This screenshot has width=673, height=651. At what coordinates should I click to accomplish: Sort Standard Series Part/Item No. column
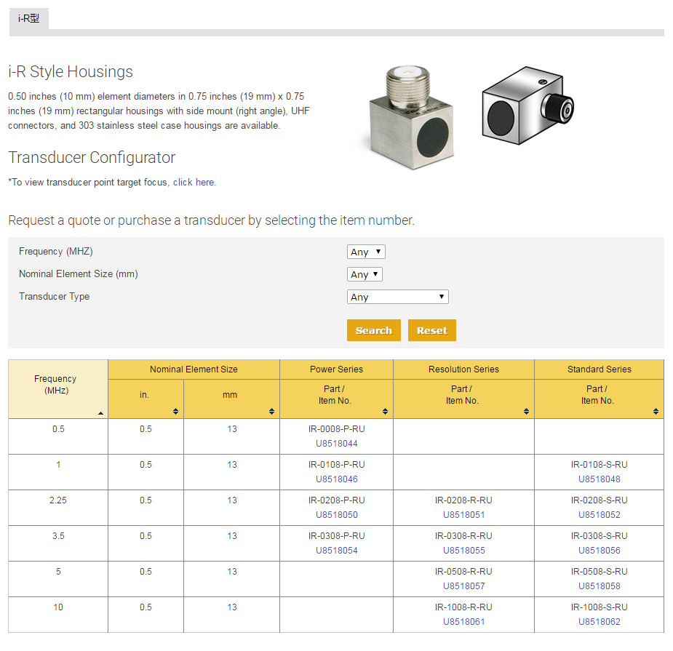tap(656, 412)
